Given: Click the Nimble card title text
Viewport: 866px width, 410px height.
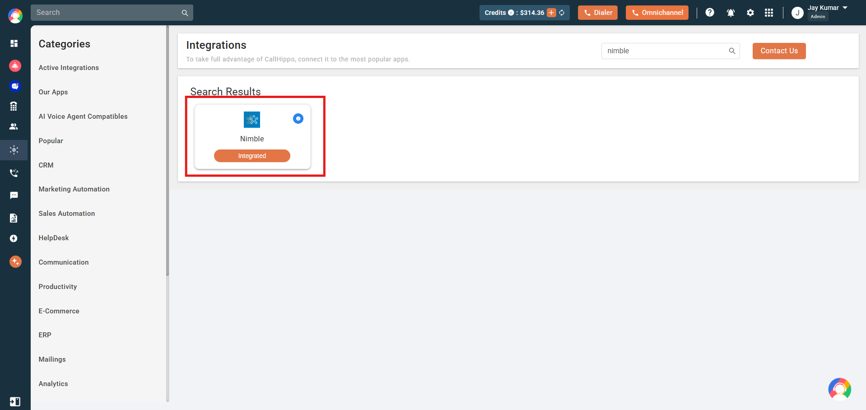Looking at the screenshot, I should click(x=252, y=139).
